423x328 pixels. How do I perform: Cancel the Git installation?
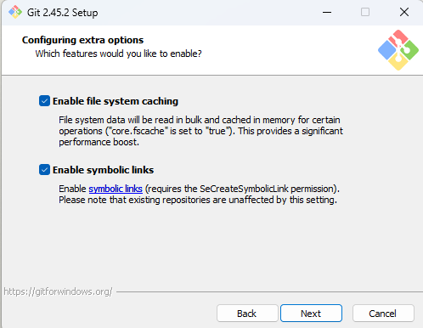[x=383, y=314]
